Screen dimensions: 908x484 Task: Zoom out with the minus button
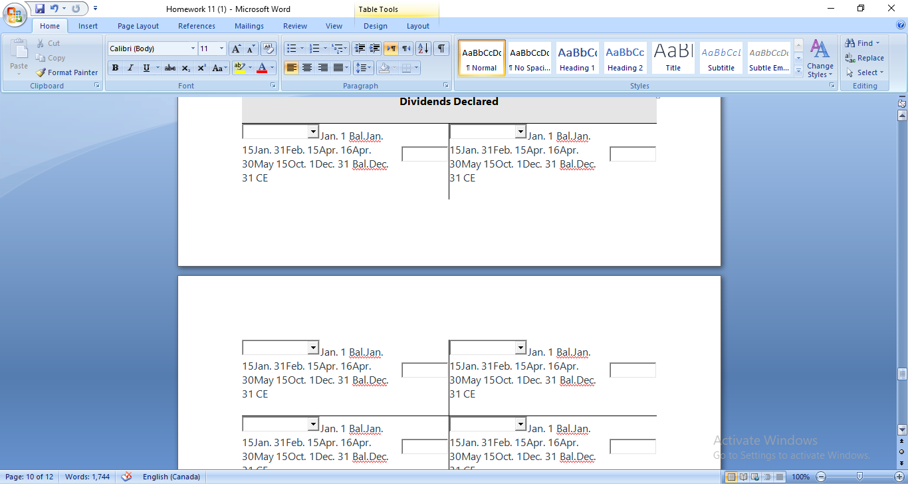coord(821,477)
